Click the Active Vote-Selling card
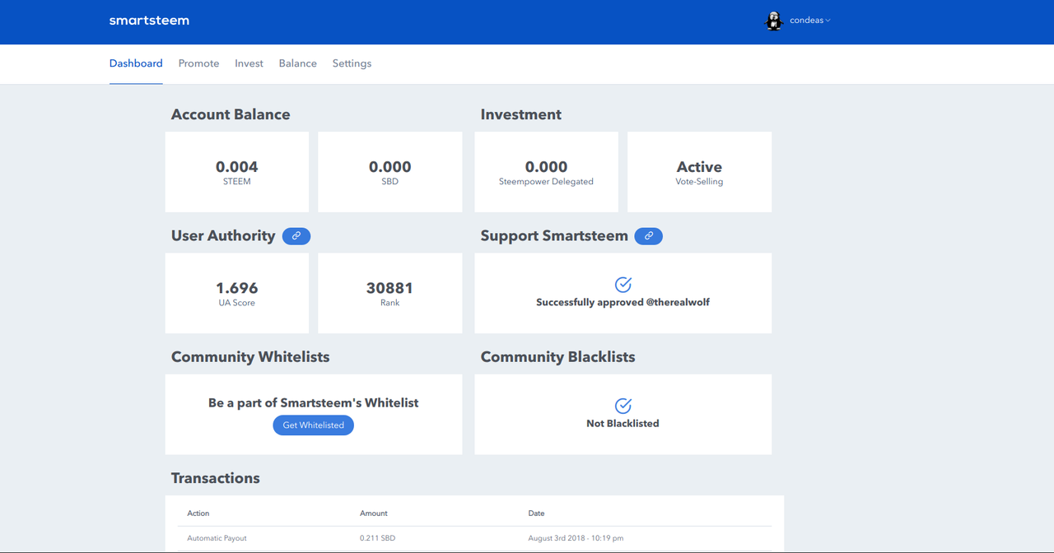This screenshot has height=553, width=1054. coord(700,172)
